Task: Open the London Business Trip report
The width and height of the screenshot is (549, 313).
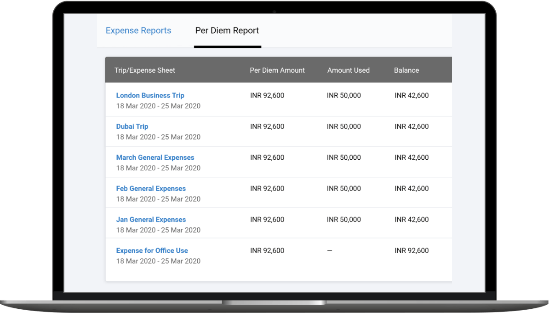Action: 150,95
